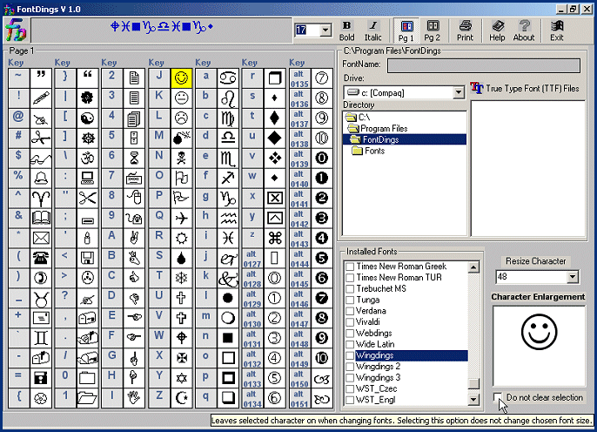Choose the airplane symbol next to Q
This screenshot has width=597, height=432.
181,218
